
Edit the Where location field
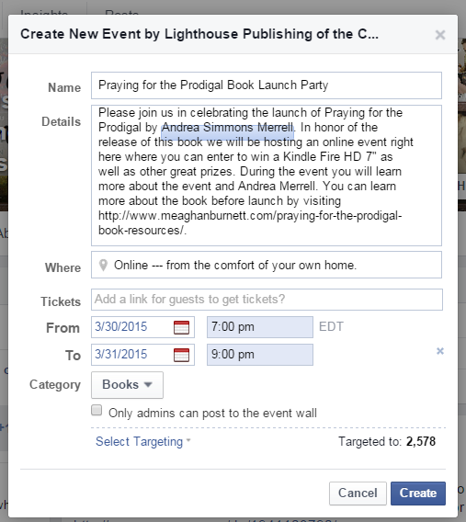tap(267, 265)
